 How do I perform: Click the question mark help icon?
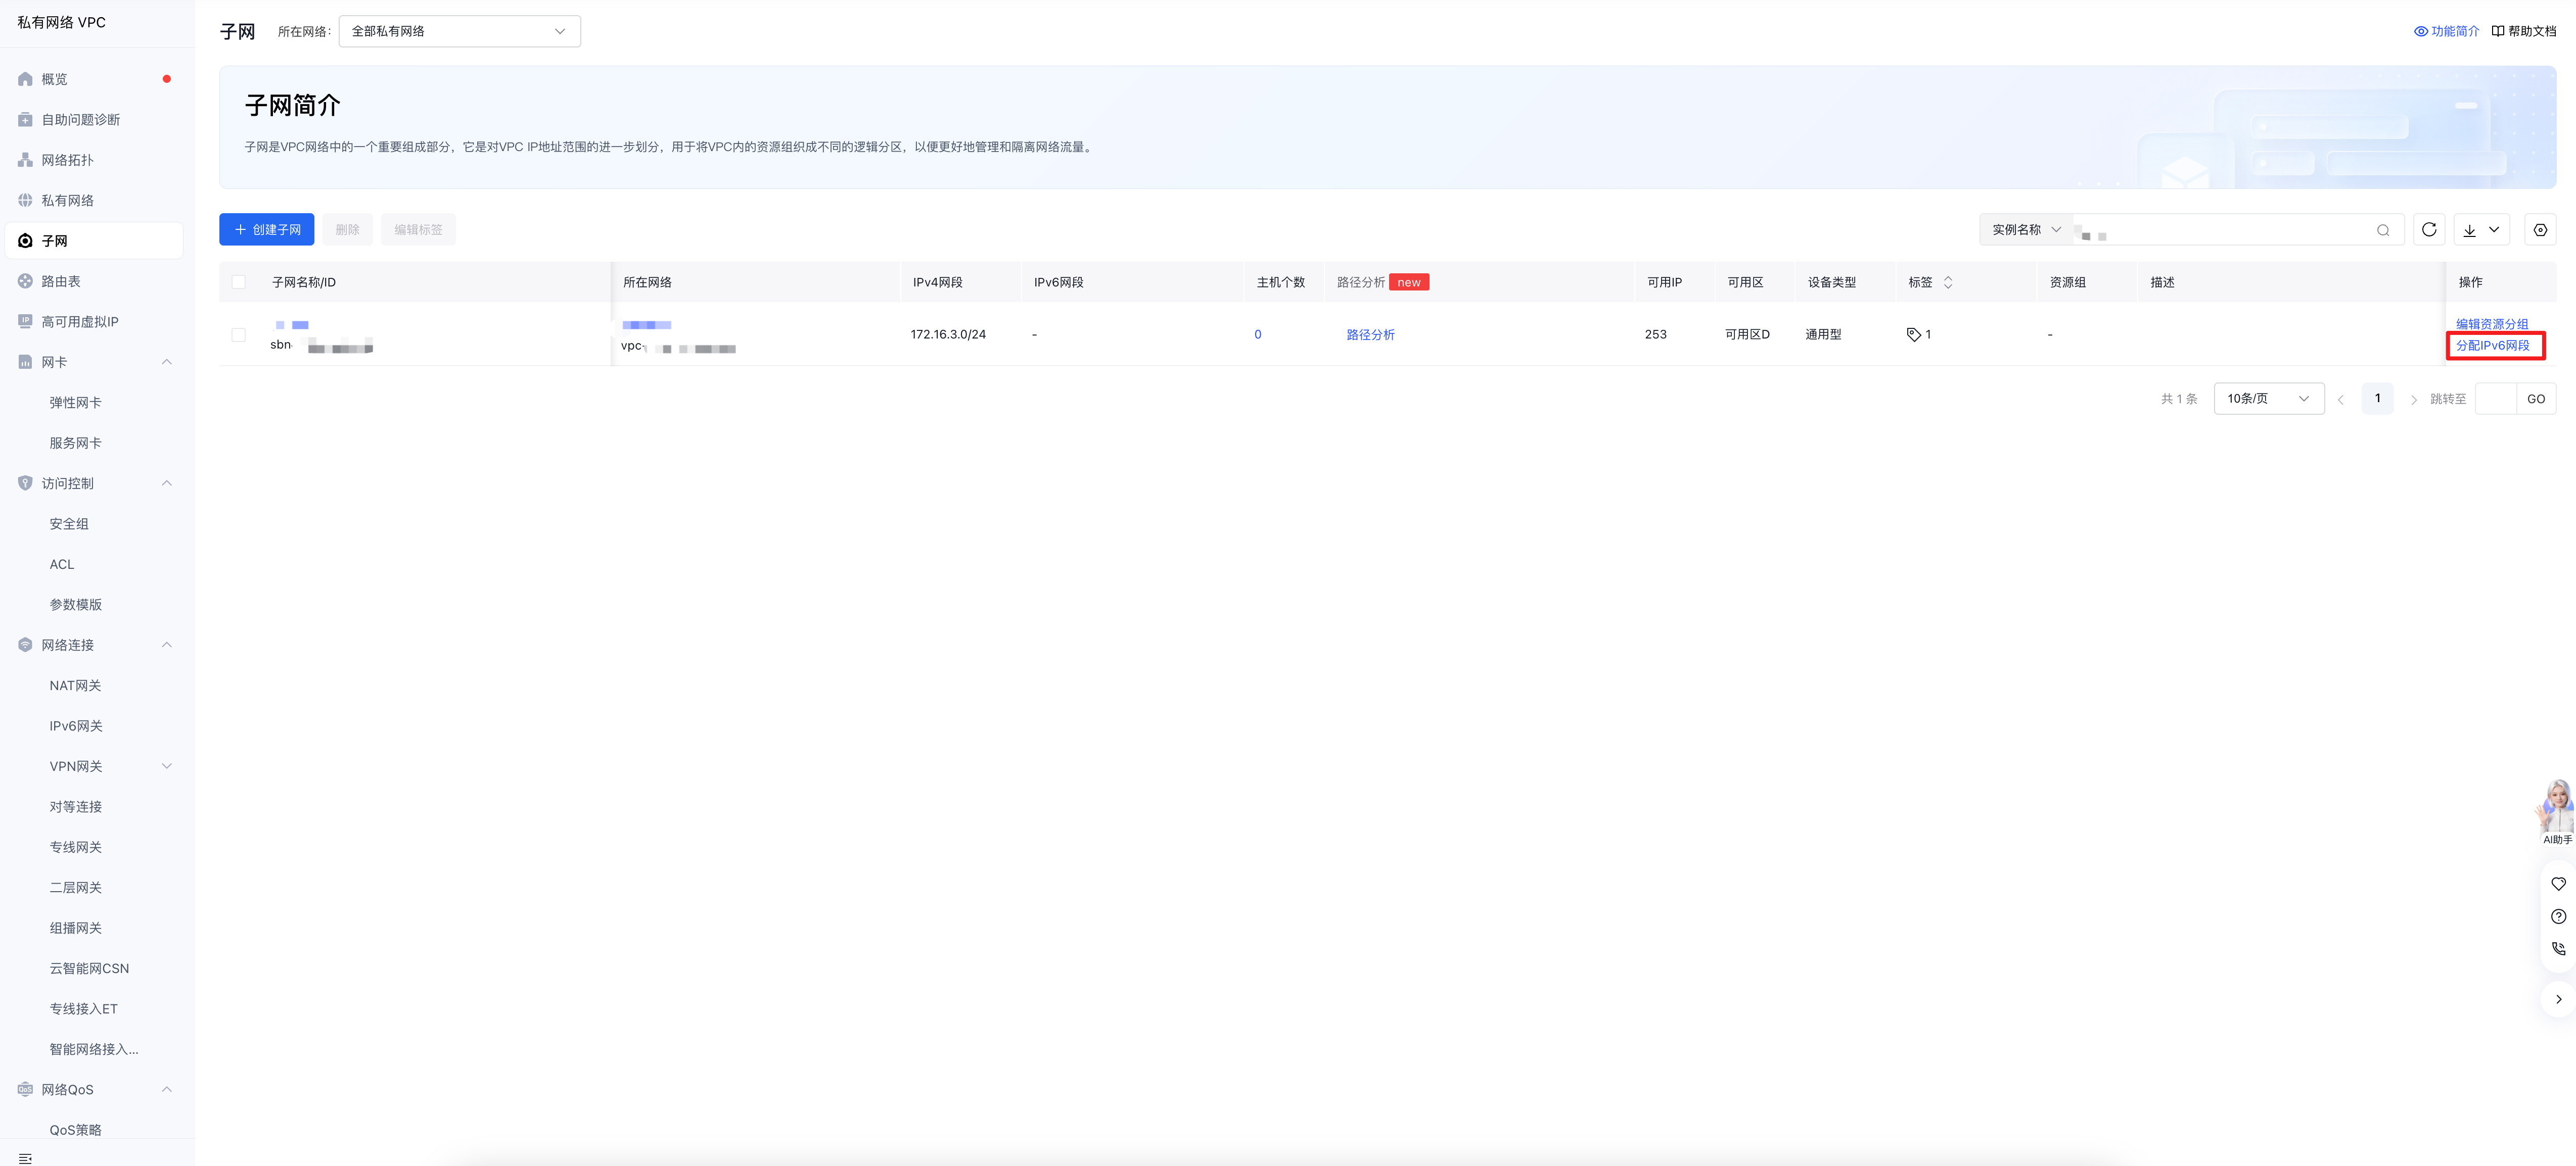(2559, 916)
